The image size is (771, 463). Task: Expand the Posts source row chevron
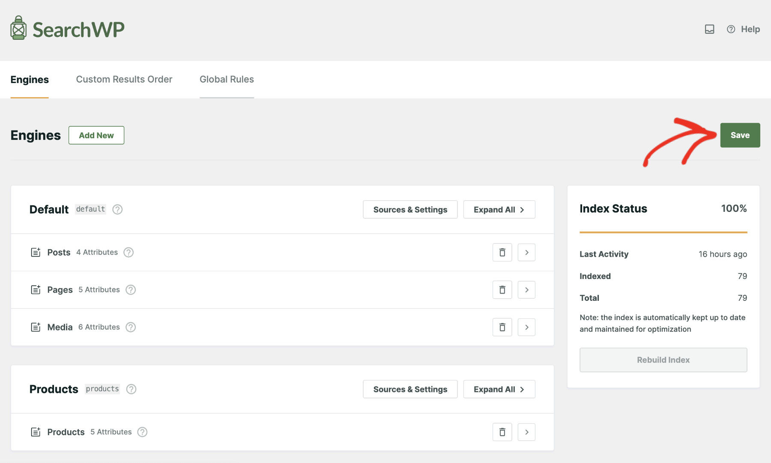tap(526, 252)
